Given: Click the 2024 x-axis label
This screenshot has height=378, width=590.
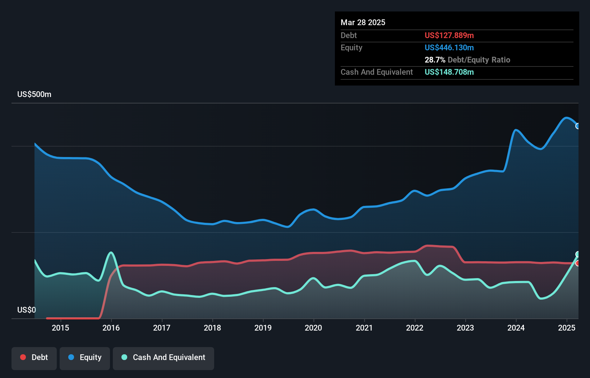Looking at the screenshot, I should coord(516,328).
